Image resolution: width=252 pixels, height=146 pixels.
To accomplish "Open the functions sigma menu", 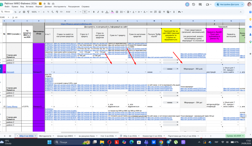I will pos(174,12).
